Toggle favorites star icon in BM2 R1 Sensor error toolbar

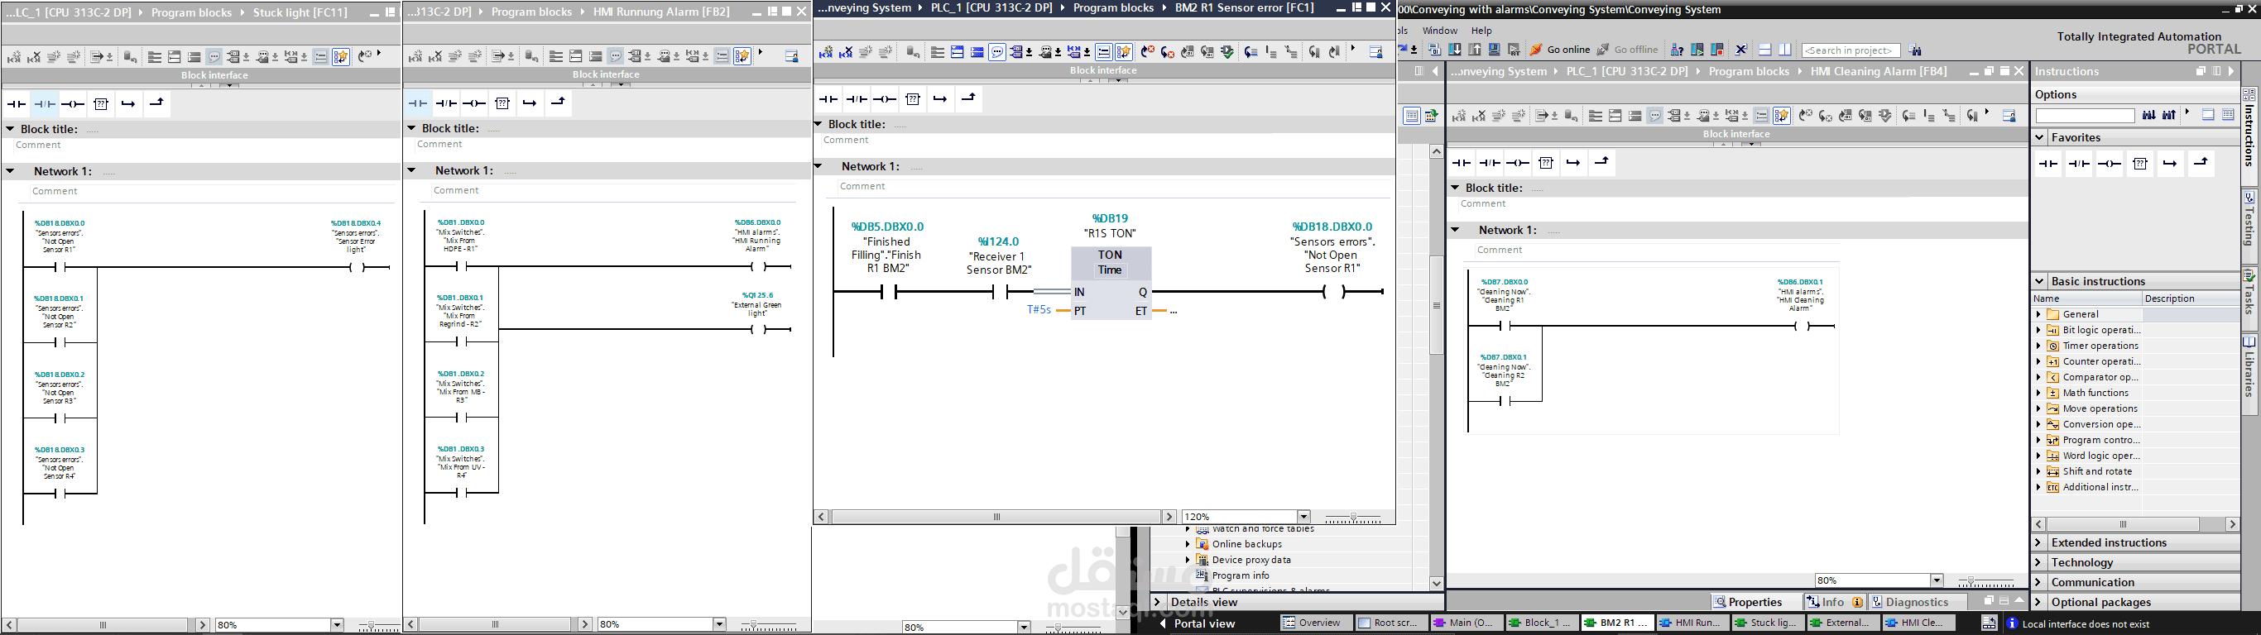click(1124, 52)
